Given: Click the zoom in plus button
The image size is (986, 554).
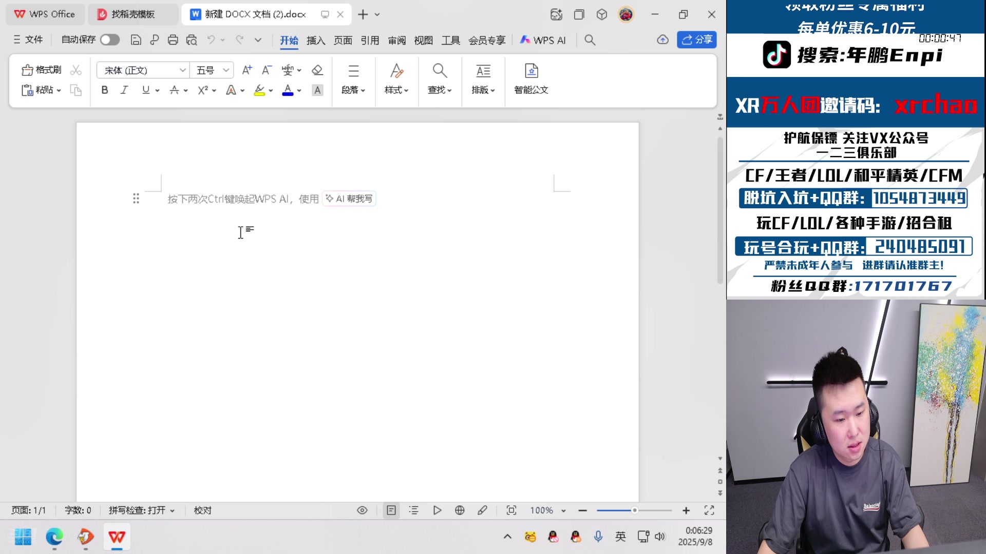Looking at the screenshot, I should [686, 510].
